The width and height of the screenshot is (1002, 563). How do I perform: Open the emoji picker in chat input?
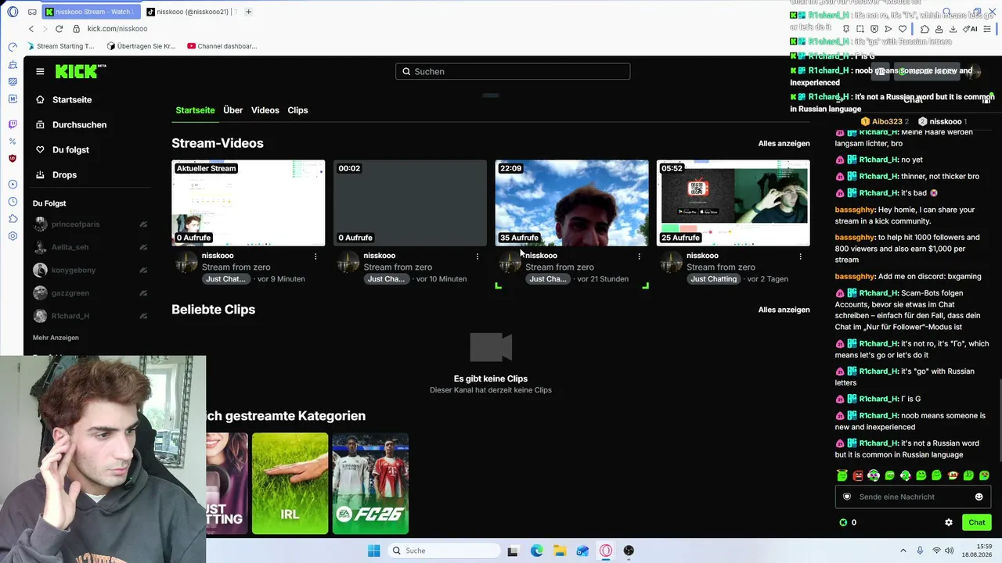979,497
